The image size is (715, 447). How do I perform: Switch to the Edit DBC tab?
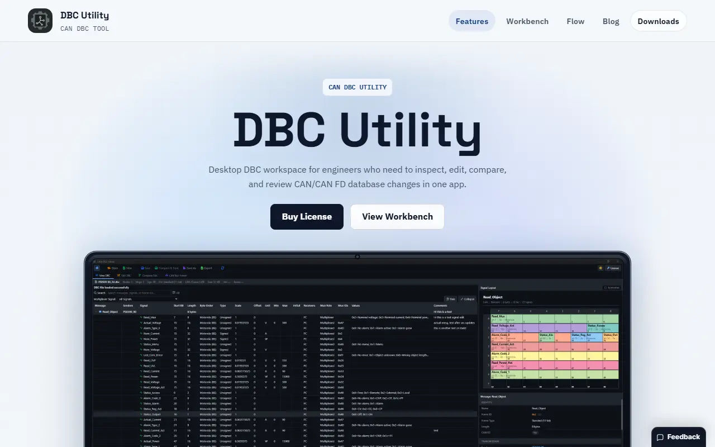coord(124,275)
